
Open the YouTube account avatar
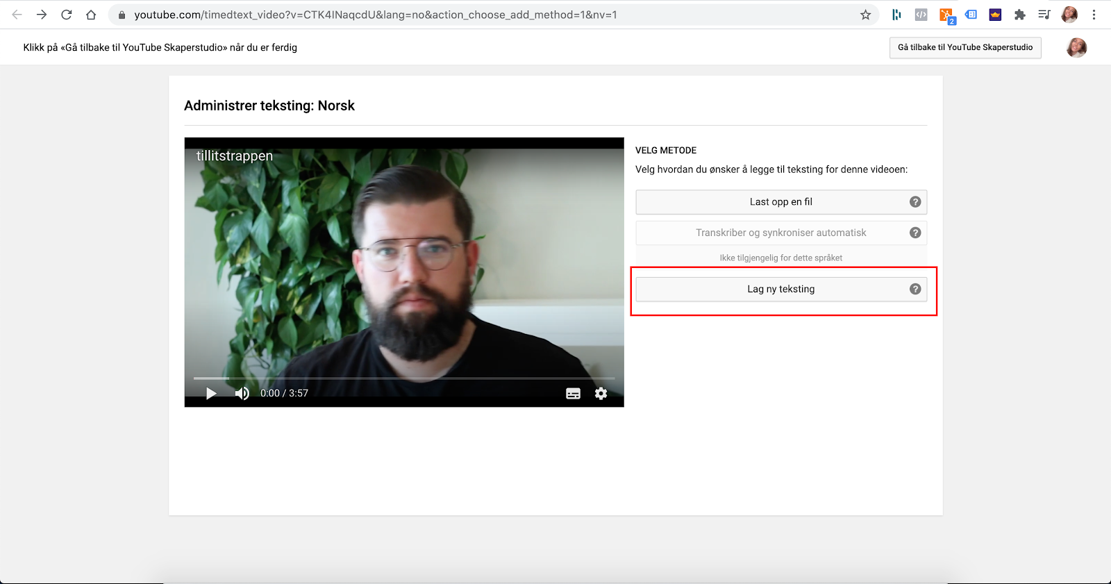(x=1077, y=47)
